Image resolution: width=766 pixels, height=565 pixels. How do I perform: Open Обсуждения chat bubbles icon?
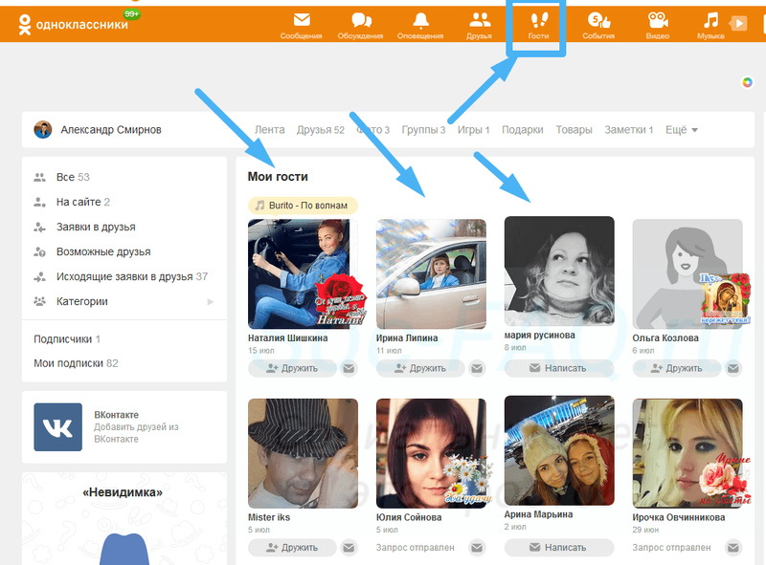click(362, 20)
